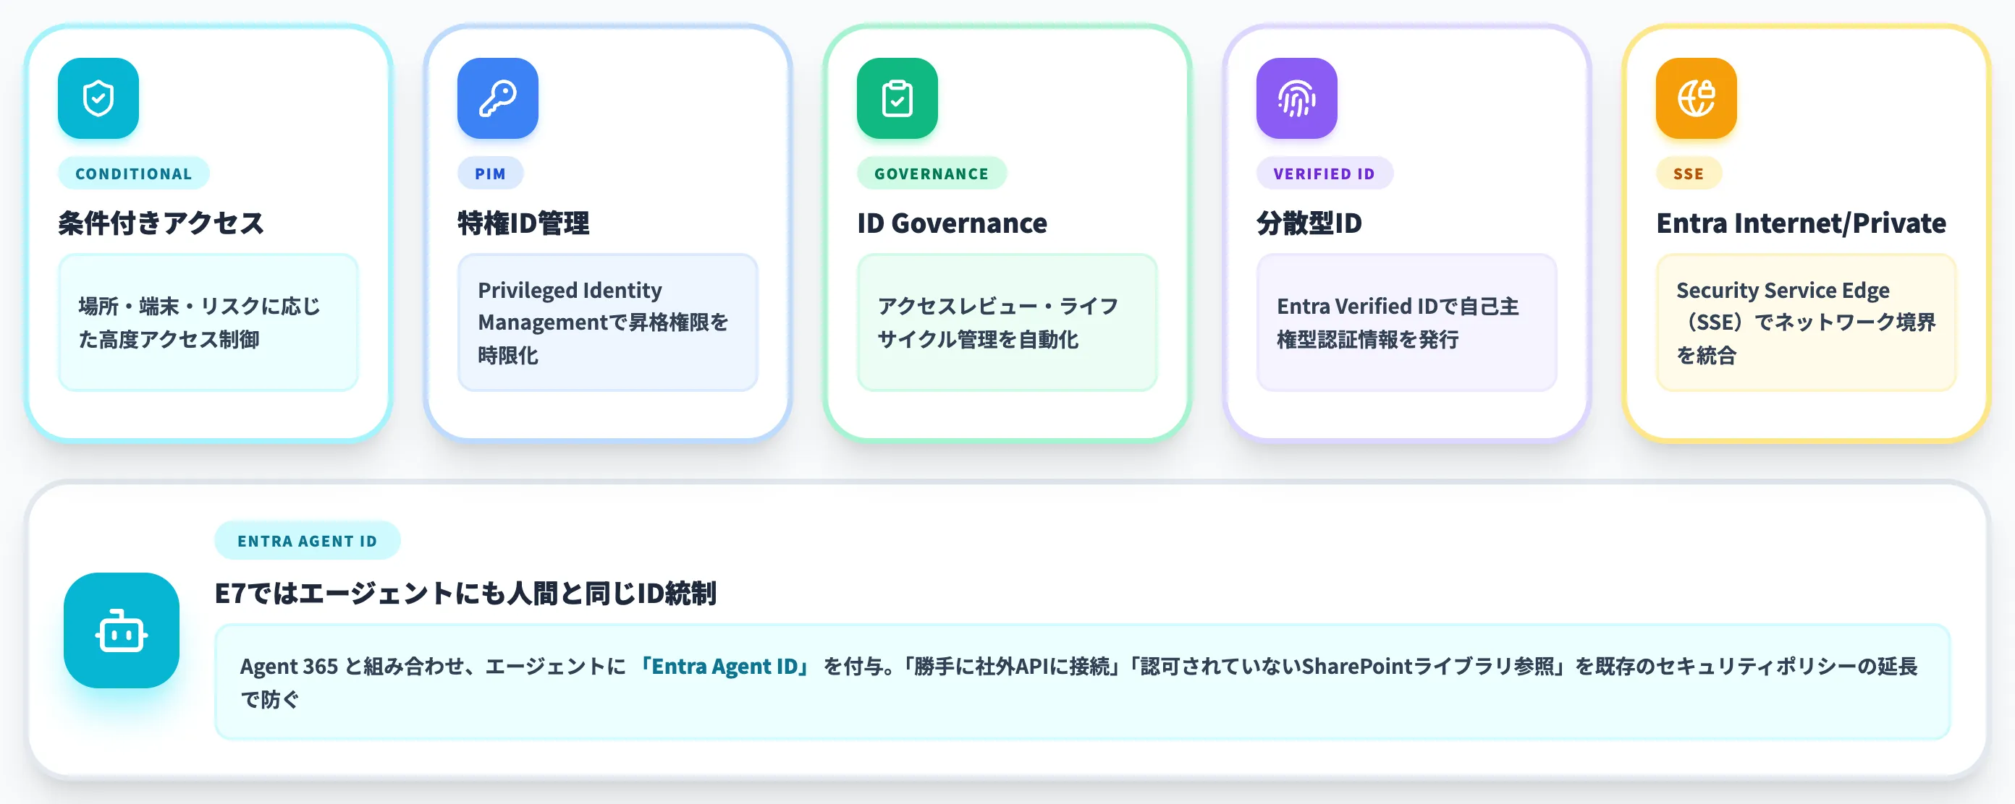Image resolution: width=2015 pixels, height=804 pixels.
Task: Select the ENTRA AGENT ID badge
Action: [308, 541]
